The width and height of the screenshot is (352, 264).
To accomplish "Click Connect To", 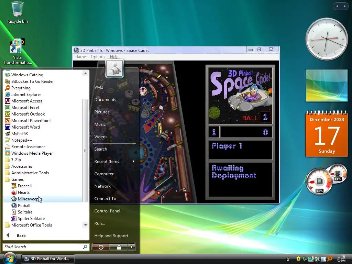I will coord(105,198).
